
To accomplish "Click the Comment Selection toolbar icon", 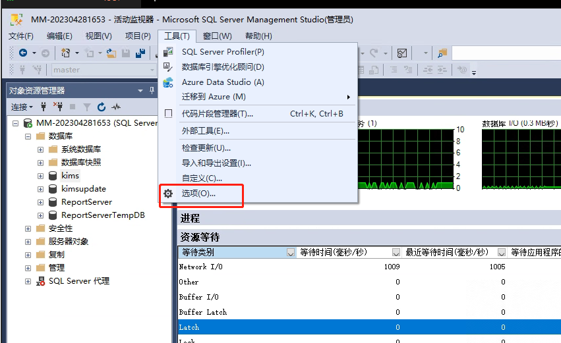I will pyautogui.click(x=394, y=70).
